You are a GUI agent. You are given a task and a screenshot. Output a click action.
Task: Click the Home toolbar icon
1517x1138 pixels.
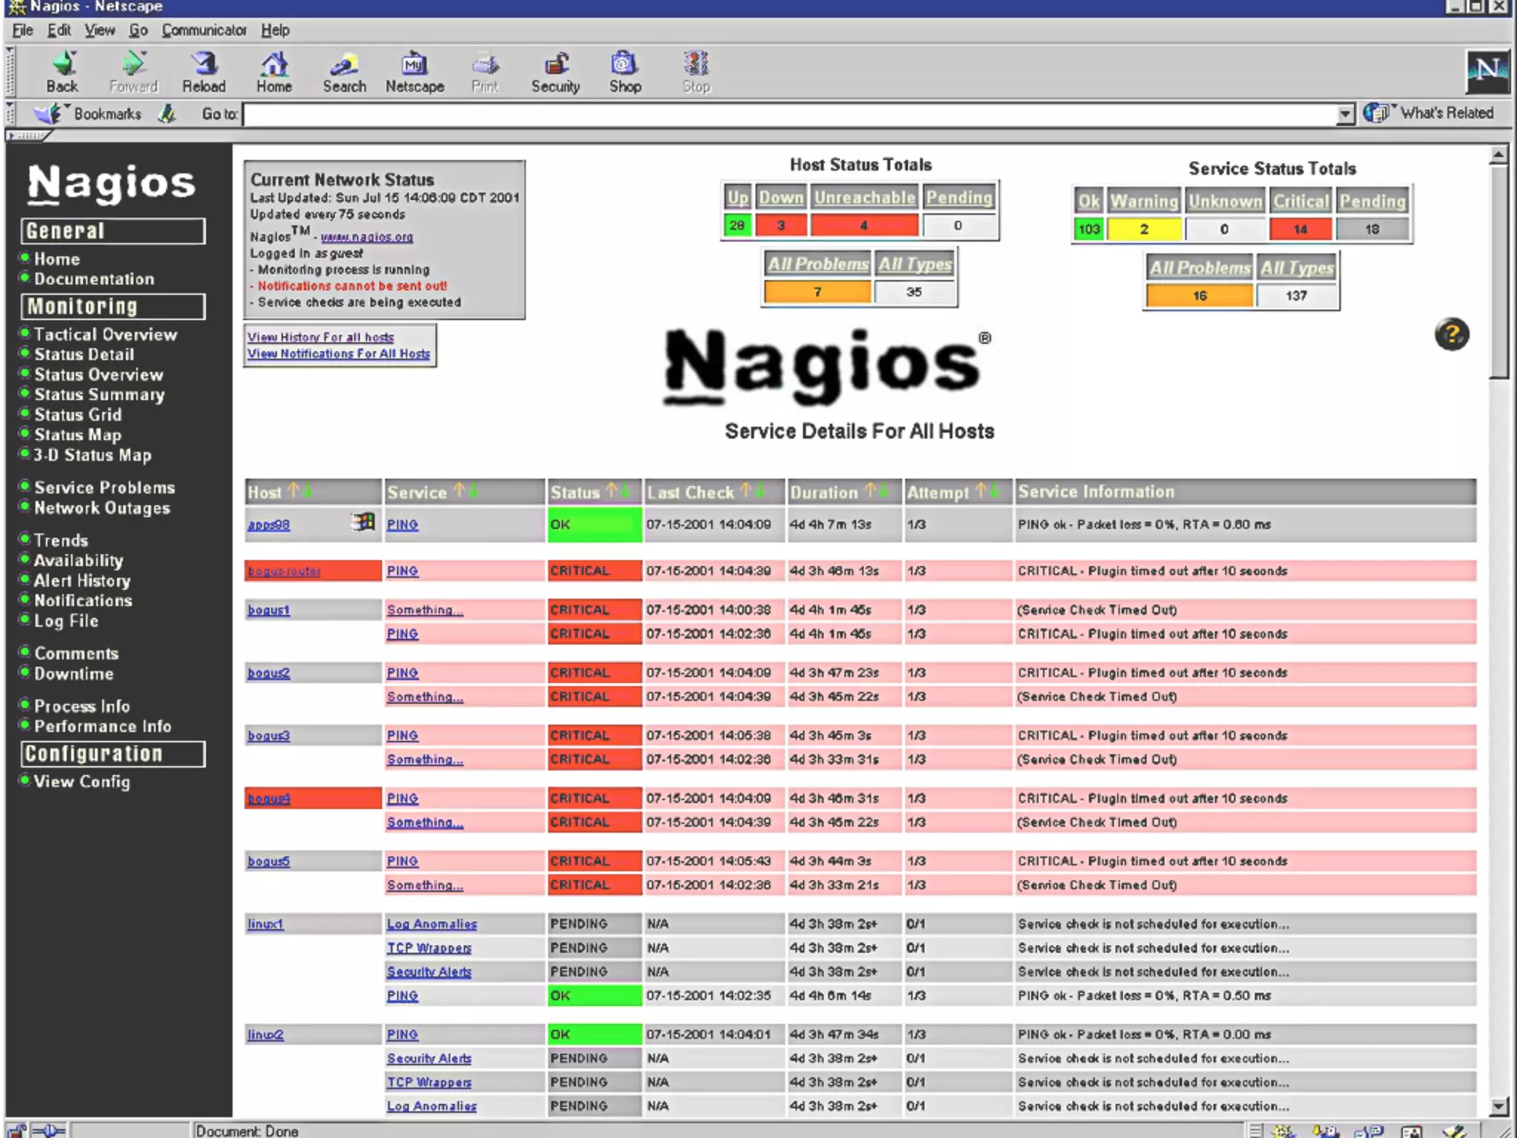[x=274, y=65]
